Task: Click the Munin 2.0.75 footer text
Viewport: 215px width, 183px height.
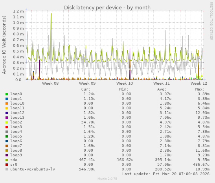Action: 107,179
